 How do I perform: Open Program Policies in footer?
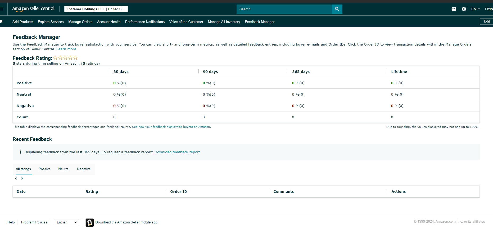coord(34,222)
